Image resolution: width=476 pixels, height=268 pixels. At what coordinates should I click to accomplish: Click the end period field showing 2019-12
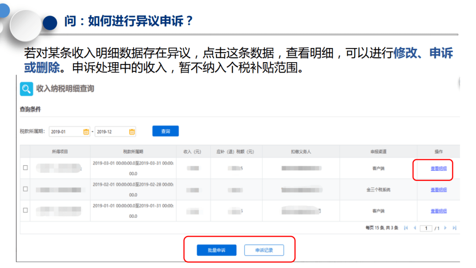[115, 132]
